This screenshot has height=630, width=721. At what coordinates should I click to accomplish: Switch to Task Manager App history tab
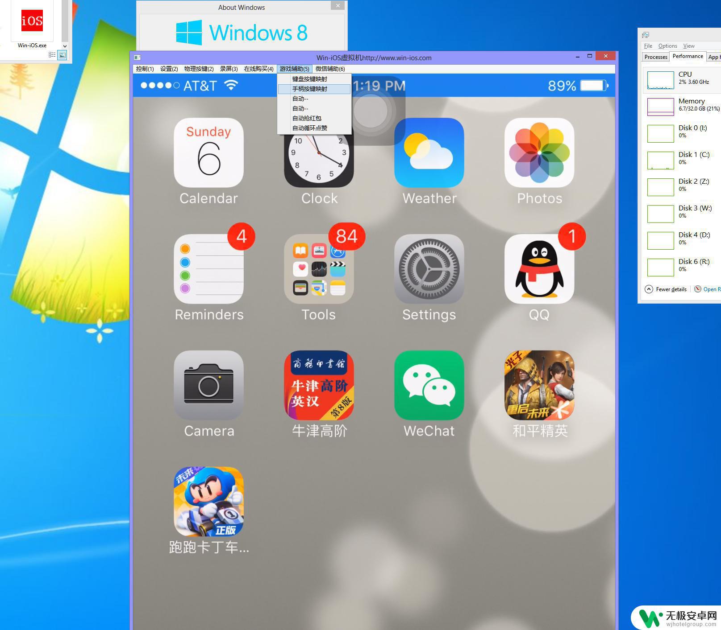713,57
